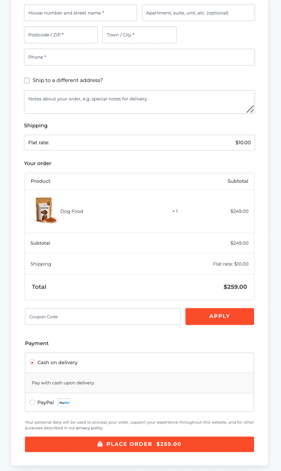The image size is (281, 471).
Task: Select Cash on delivery payment option
Action: (32, 362)
